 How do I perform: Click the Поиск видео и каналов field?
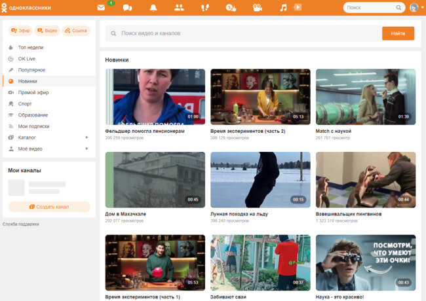tap(243, 33)
